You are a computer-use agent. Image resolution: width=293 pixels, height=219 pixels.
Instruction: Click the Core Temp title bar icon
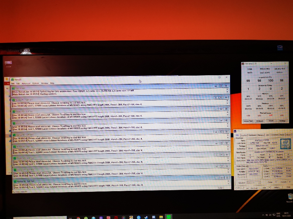coord(243,64)
